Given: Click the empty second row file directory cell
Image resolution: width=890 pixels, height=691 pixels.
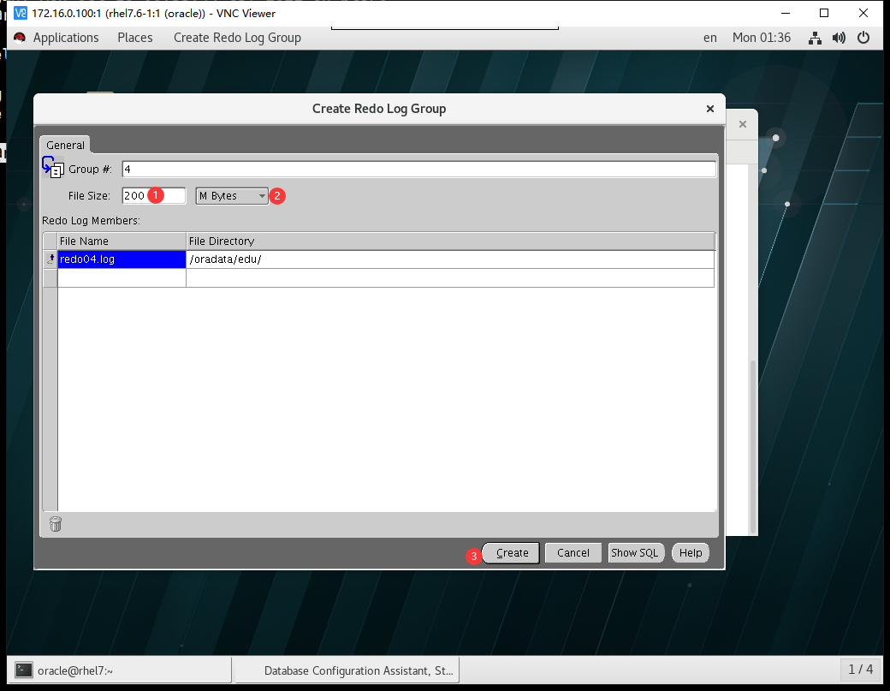Looking at the screenshot, I should 450,278.
